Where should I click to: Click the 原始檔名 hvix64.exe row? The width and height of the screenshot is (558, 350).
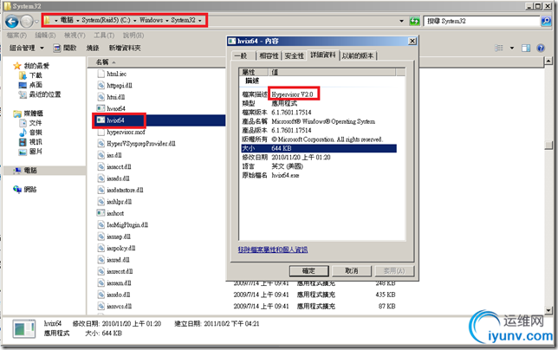coord(319,175)
